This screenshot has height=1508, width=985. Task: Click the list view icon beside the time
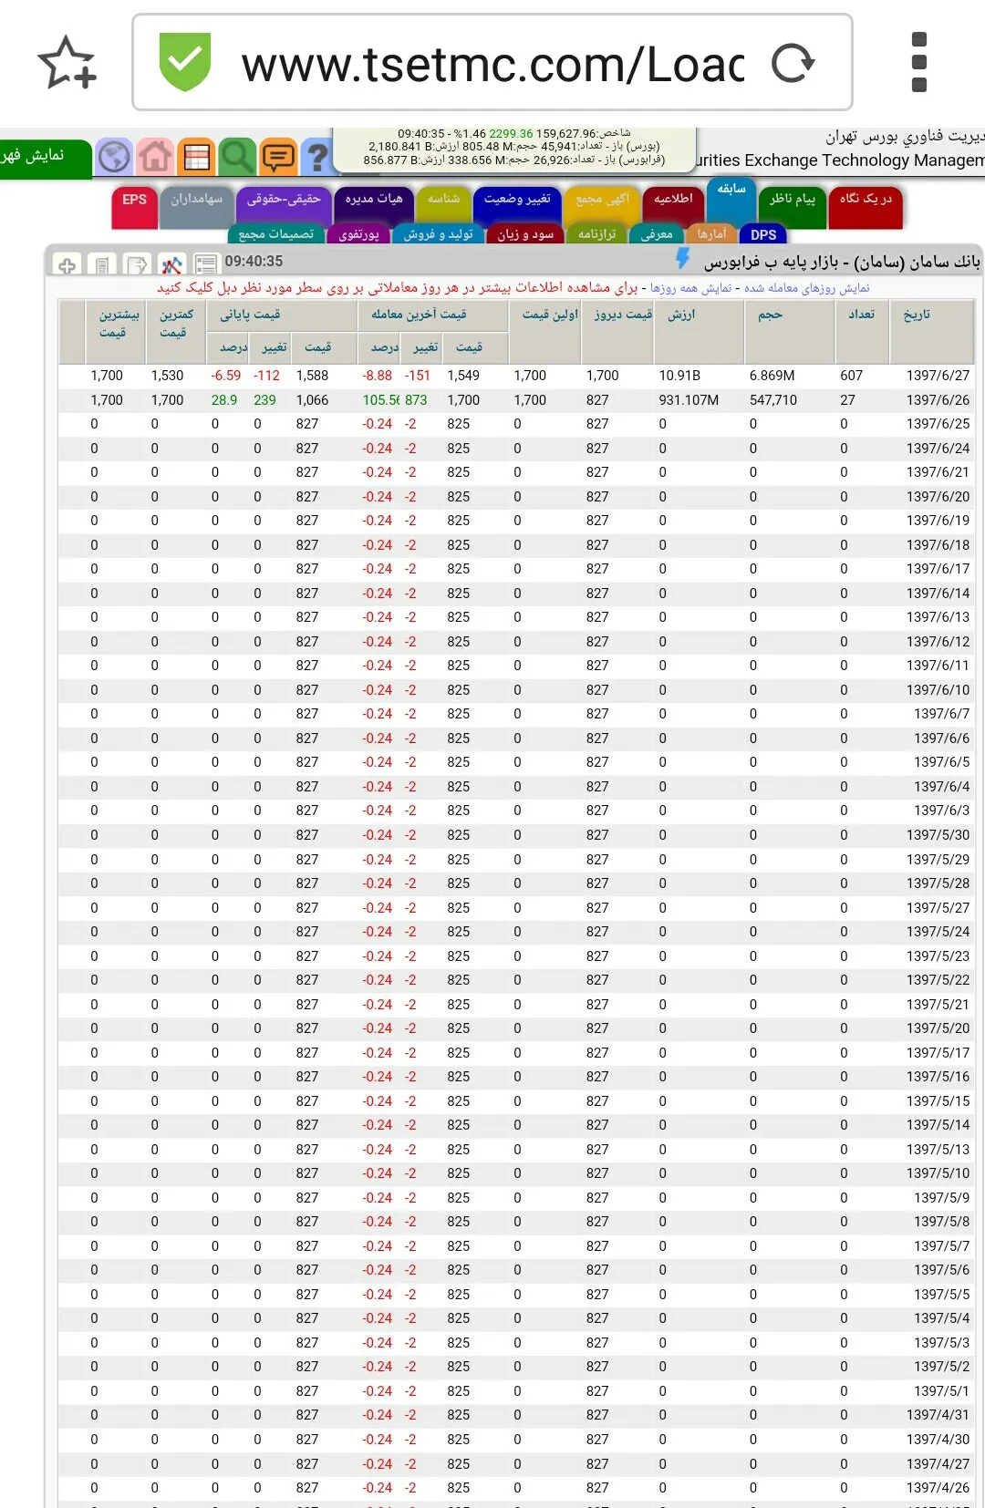tap(206, 264)
